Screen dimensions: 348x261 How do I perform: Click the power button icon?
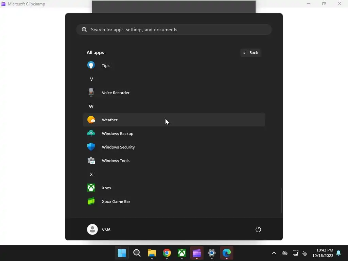(x=258, y=229)
